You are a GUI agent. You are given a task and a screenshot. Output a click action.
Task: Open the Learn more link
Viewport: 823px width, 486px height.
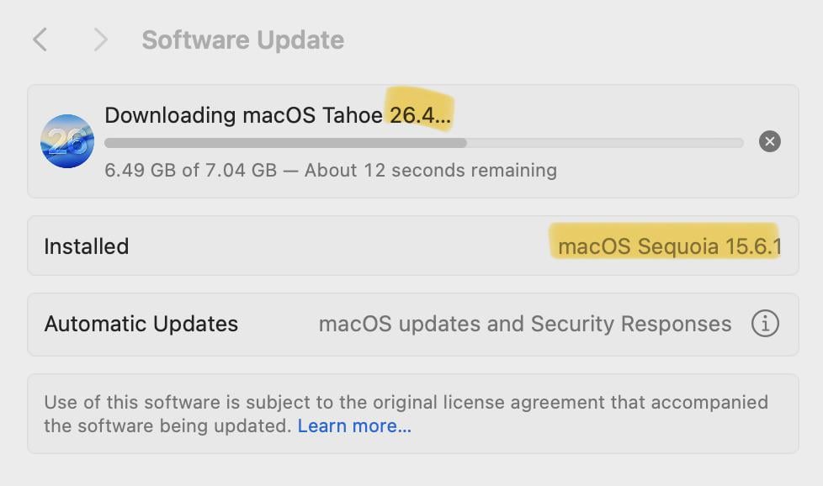pos(354,425)
